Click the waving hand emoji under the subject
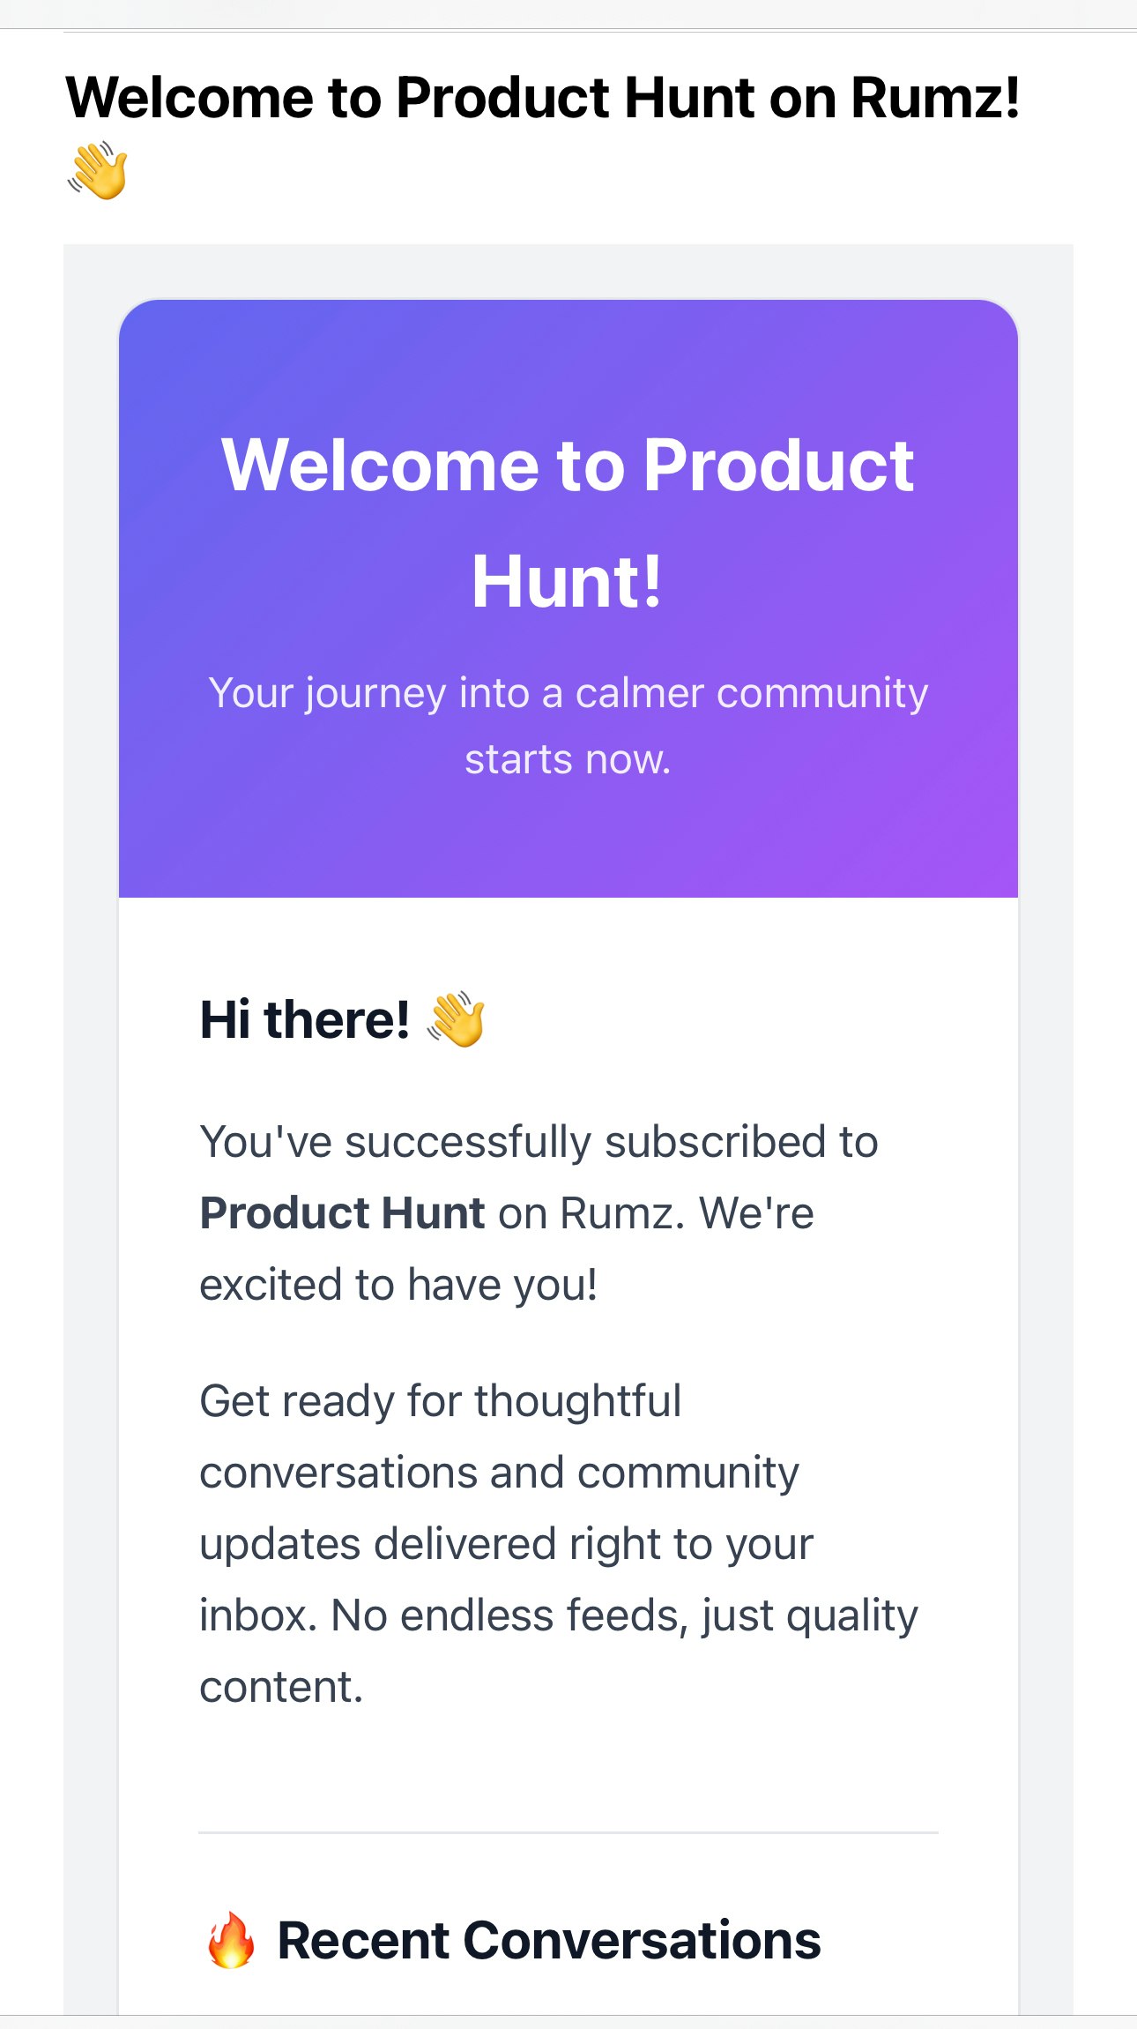Viewport: 1137px width, 2029px height. pos(98,170)
